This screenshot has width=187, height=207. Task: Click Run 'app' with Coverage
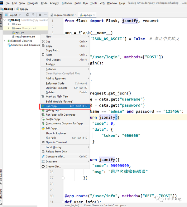(60, 115)
